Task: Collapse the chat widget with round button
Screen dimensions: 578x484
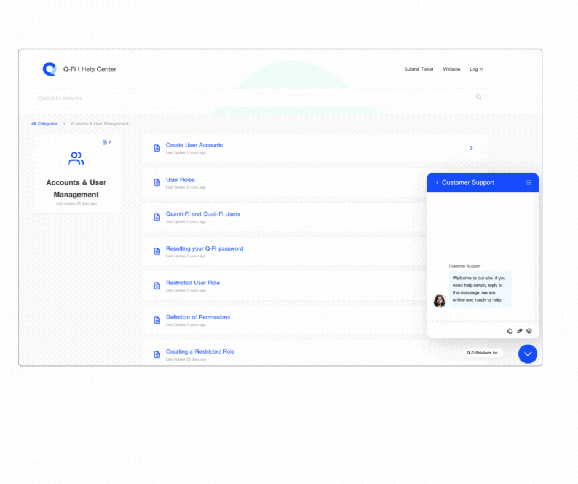Action: coord(528,354)
